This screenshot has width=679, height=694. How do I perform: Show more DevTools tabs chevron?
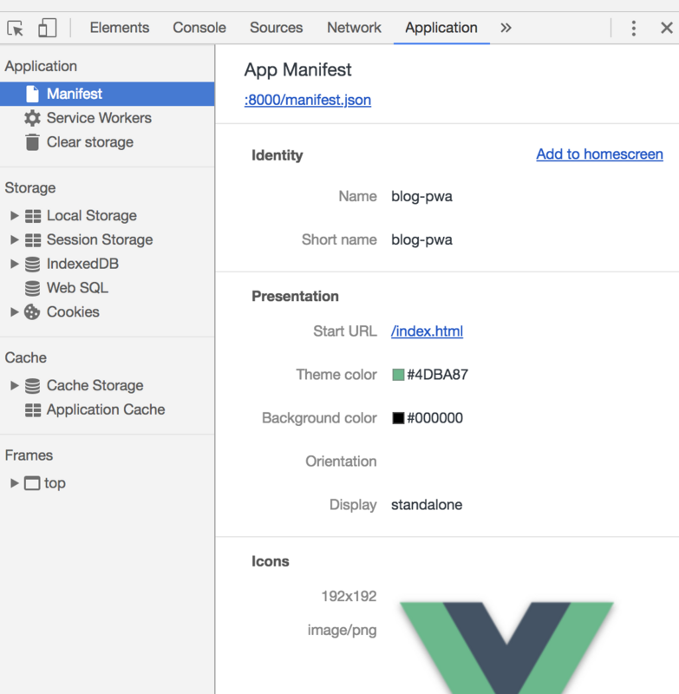[506, 28]
